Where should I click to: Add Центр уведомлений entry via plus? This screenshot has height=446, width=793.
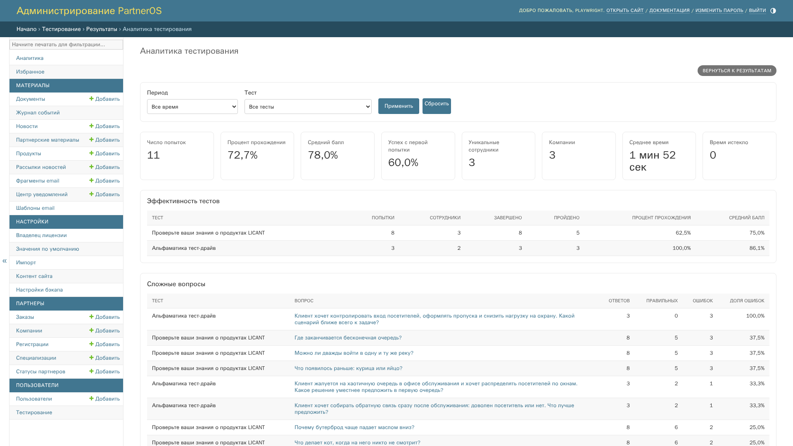[104, 195]
